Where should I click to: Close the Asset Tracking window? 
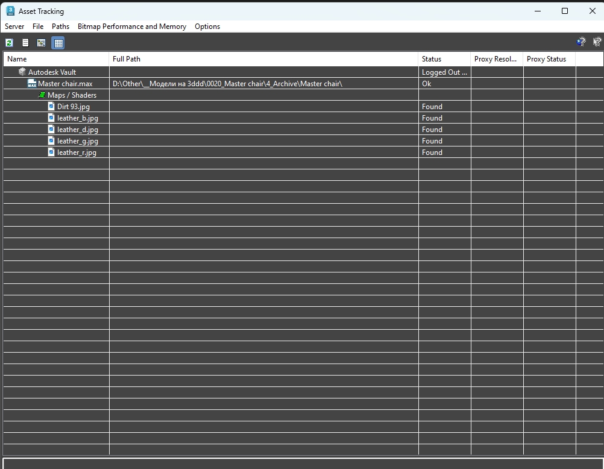pos(593,11)
